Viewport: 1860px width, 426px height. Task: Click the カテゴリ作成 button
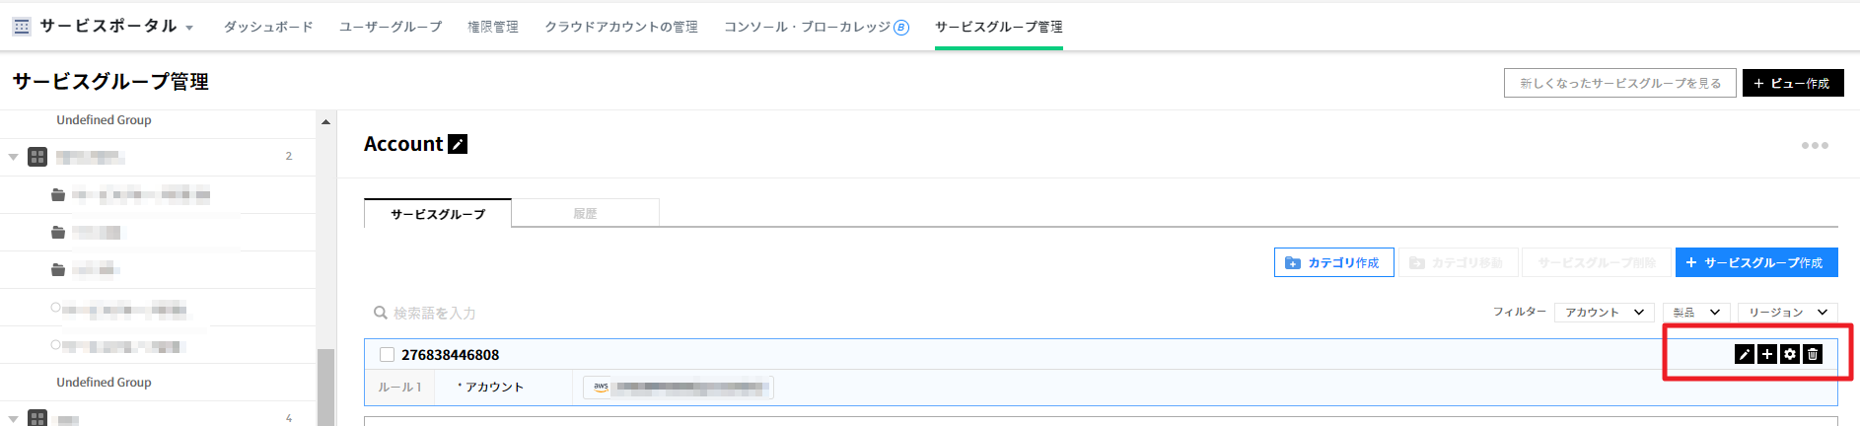1333,262
